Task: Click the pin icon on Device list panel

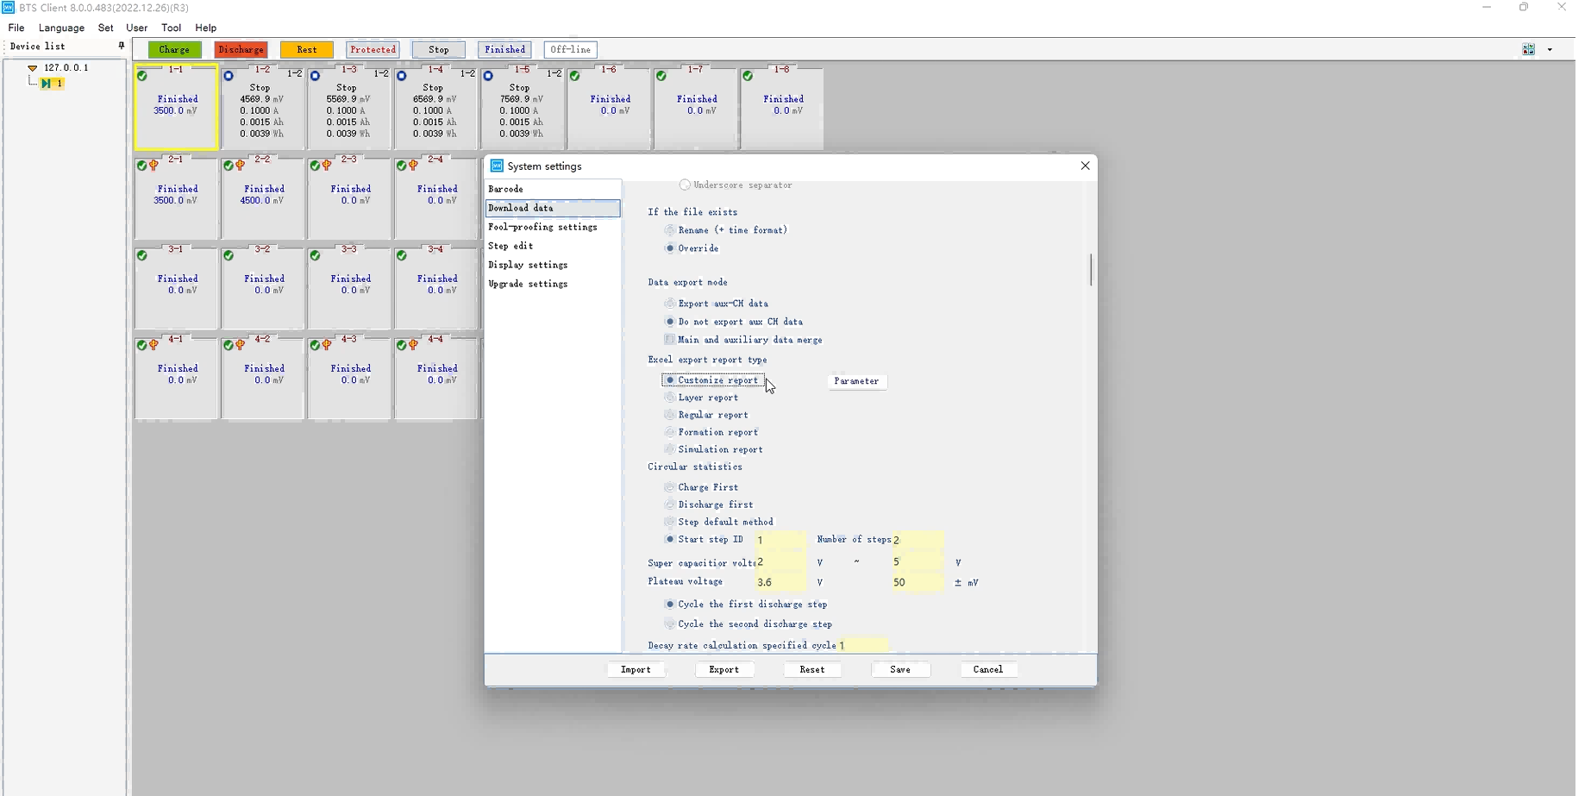Action: [122, 46]
